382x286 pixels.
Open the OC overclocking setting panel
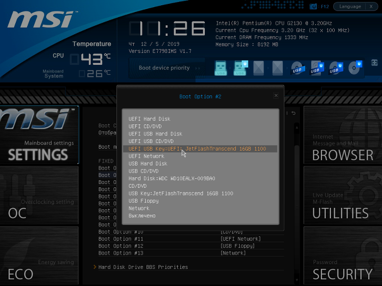[x=39, y=195]
